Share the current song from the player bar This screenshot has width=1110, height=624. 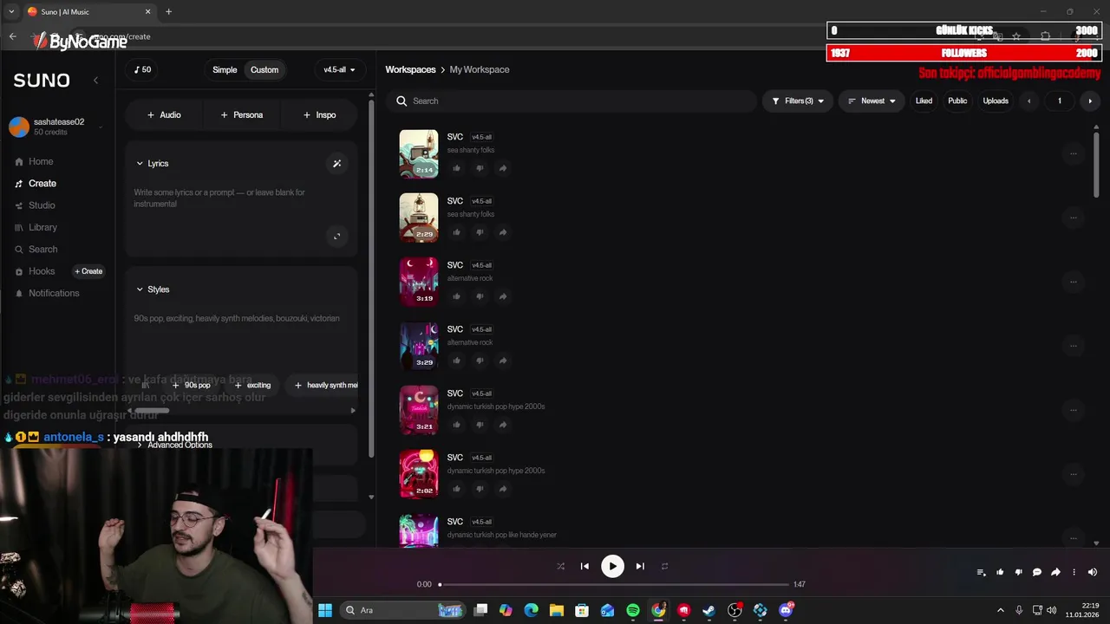point(1055,572)
